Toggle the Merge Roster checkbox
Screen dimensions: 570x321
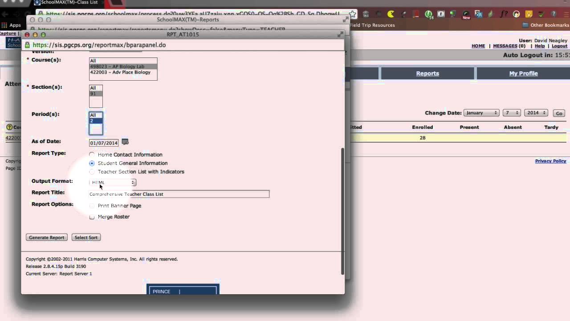coord(92,217)
